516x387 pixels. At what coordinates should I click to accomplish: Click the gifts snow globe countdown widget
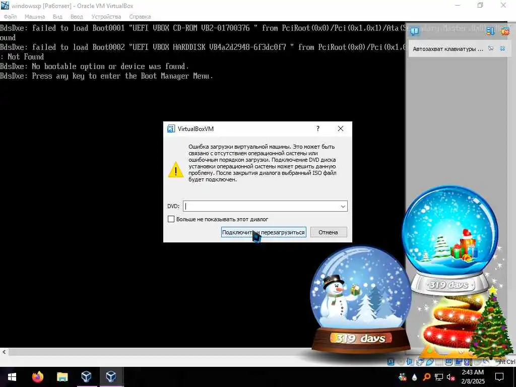point(449,239)
